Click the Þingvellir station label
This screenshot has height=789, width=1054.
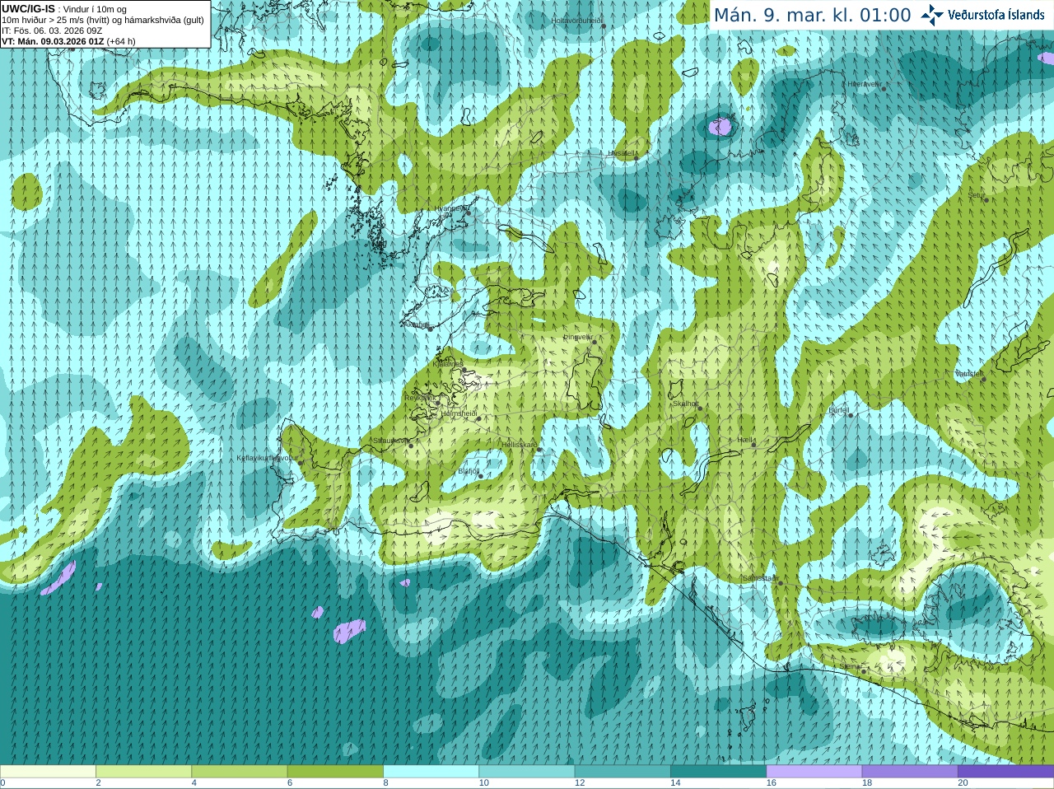coord(578,337)
